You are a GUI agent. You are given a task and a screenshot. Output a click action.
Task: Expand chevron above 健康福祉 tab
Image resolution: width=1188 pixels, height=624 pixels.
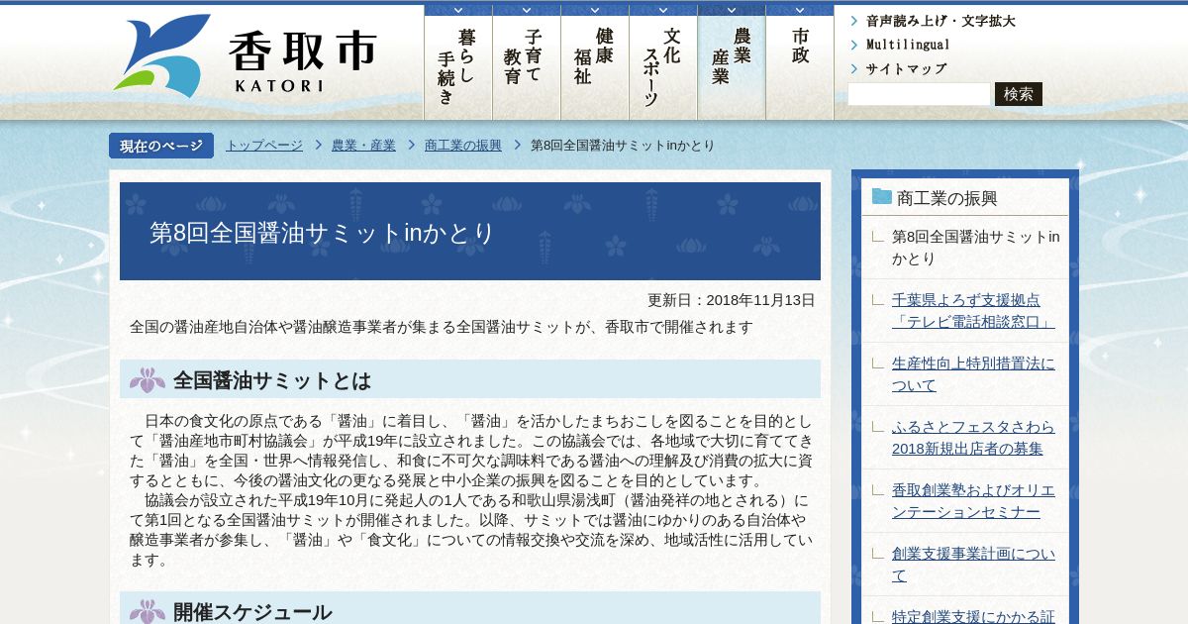(595, 11)
